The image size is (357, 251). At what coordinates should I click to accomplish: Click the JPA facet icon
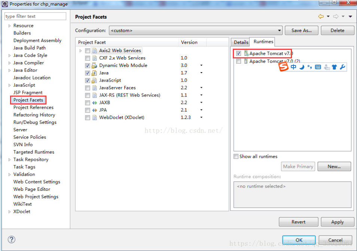pos(94,110)
